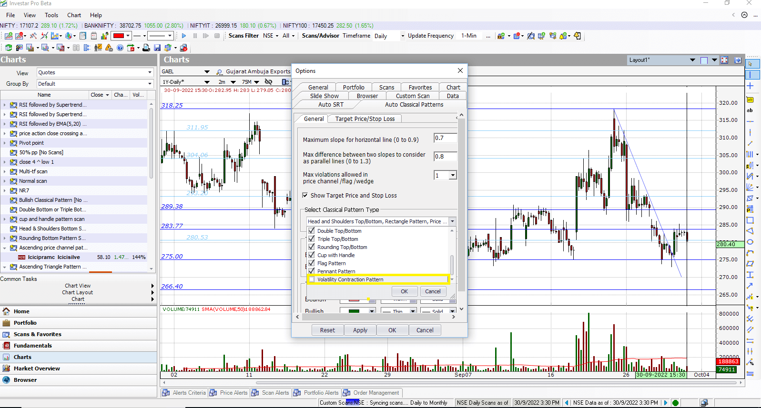Uncheck Show Target Price and Stop Loss
Image resolution: width=761 pixels, height=408 pixels.
(x=305, y=195)
